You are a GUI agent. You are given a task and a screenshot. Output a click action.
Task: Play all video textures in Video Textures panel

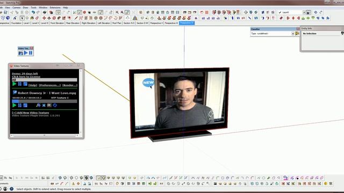pos(15,84)
